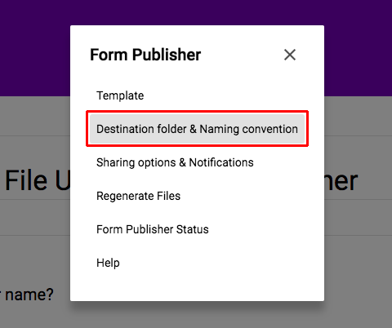Screen dimensions: 392x328
Task: Click the word 'Status' in Form Publisher Status
Action: 192,229
